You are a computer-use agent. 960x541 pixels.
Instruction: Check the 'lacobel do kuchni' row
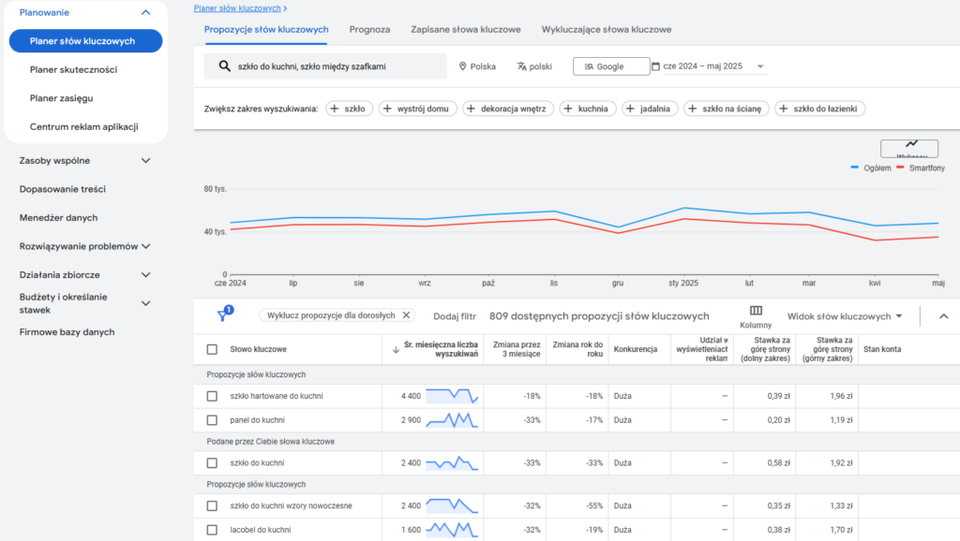pyautogui.click(x=212, y=530)
